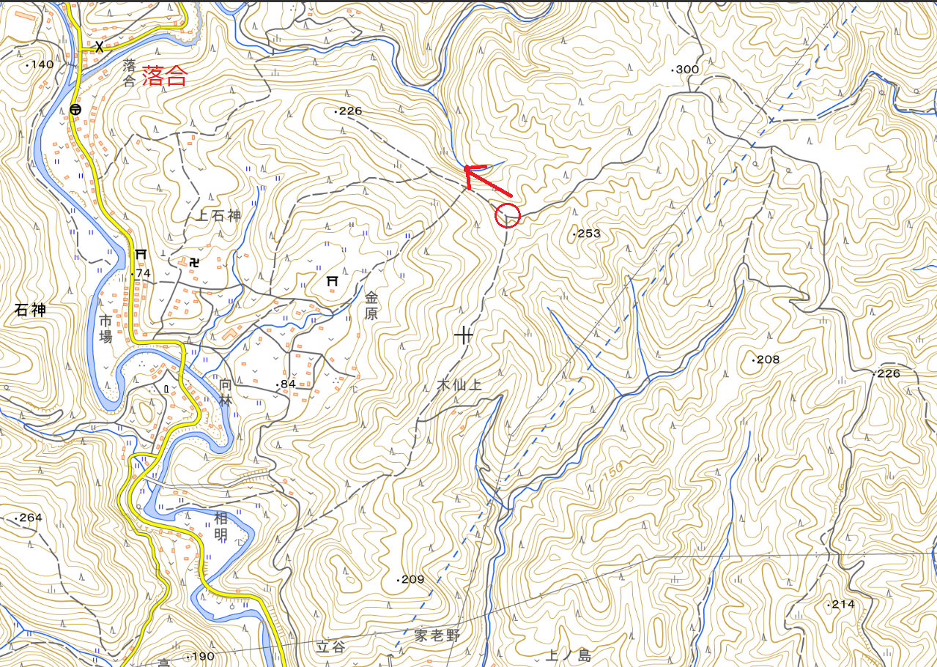The height and width of the screenshot is (667, 937).
Task: Click the 264 spot height marker
Action: click(29, 518)
